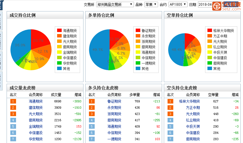The height and width of the screenshot is (143, 243).
Task: Open the 合约 dropdown showing AP1805
Action: (x=178, y=5)
